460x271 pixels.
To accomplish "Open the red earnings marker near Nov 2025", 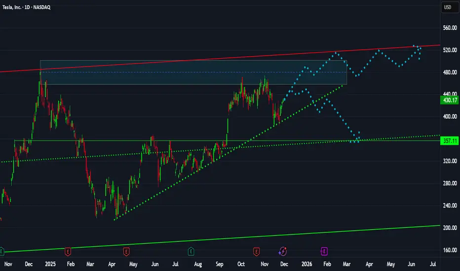I will coord(256,251).
